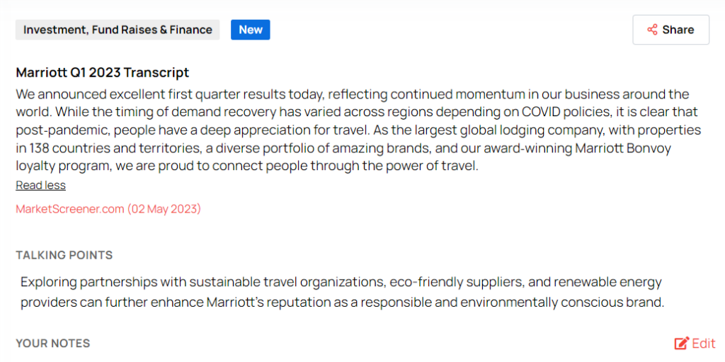This screenshot has height=362, width=725.
Task: Collapse the summary with Read less
Action: click(x=40, y=186)
